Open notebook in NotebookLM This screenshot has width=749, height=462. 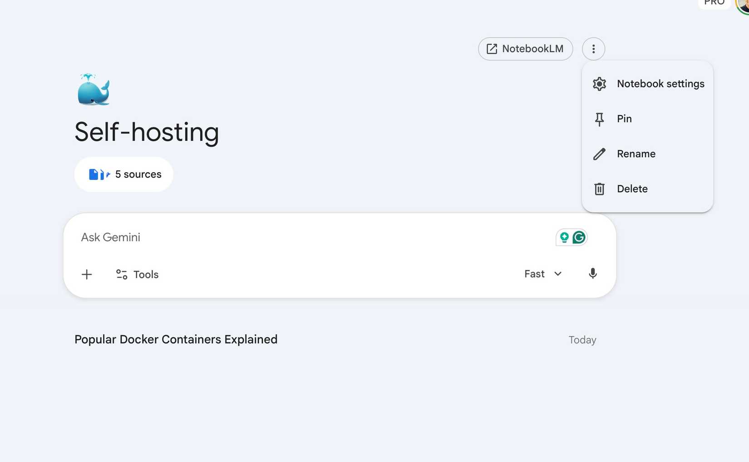click(x=525, y=49)
